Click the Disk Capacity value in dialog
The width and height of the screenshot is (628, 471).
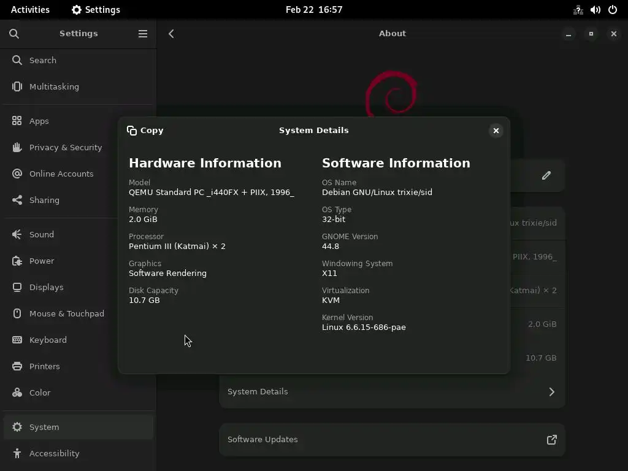[x=144, y=301]
